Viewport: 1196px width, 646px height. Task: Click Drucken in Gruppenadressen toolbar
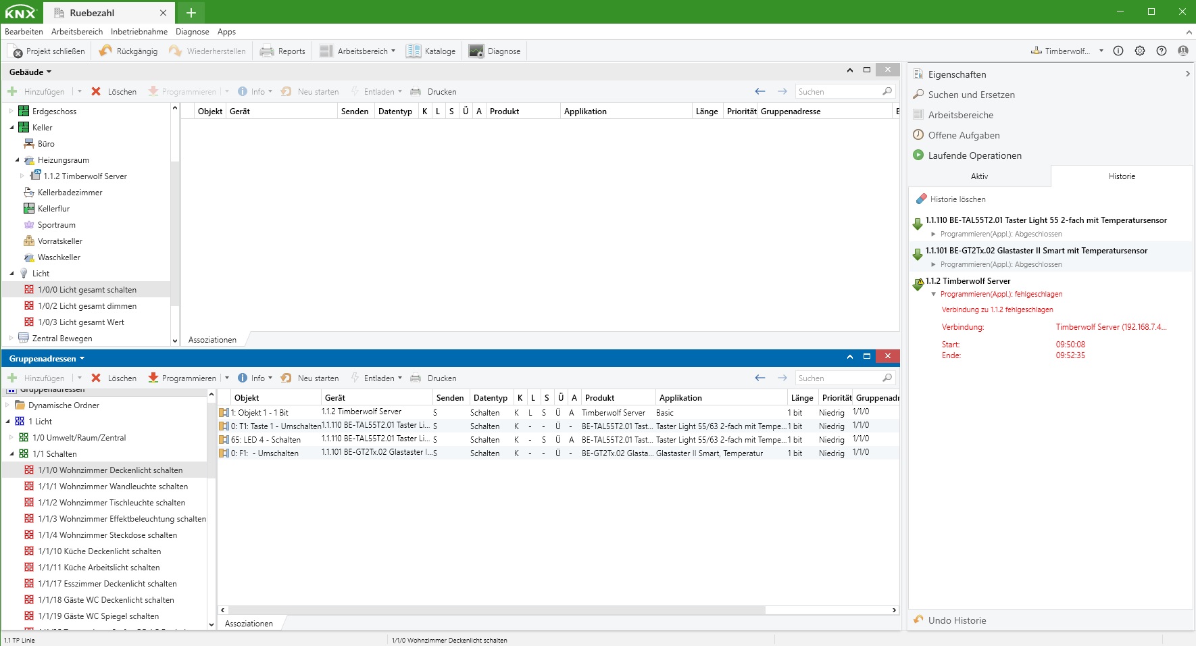click(434, 378)
